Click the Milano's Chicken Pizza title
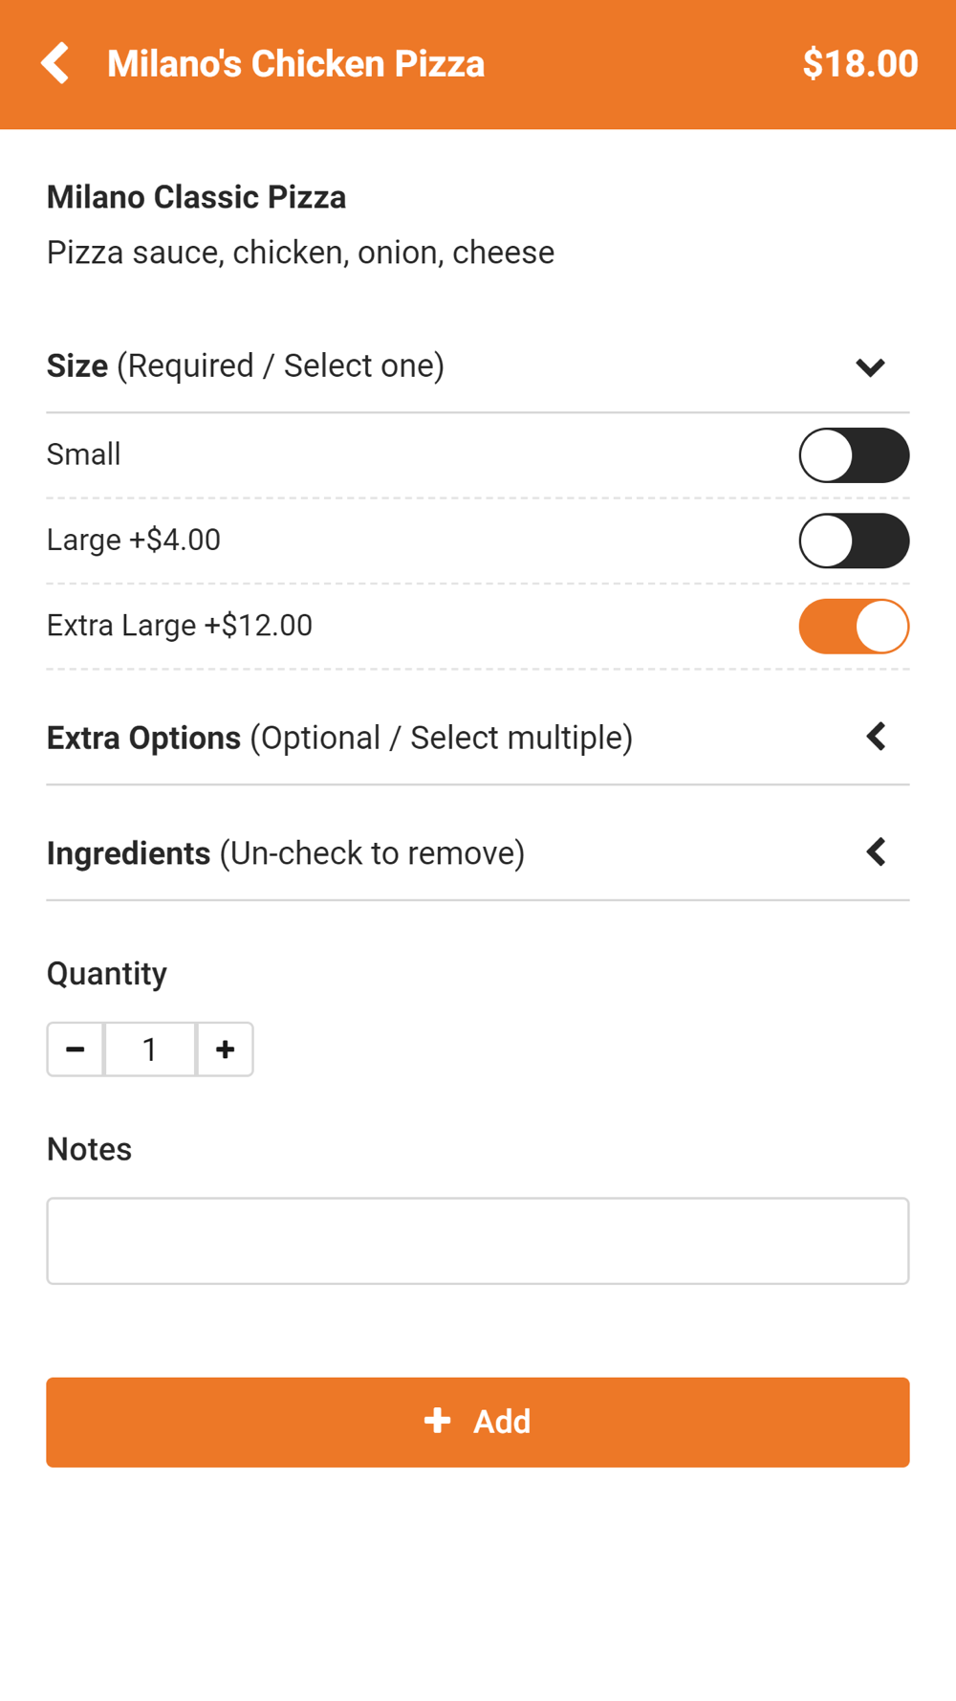The image size is (956, 1701). [x=296, y=63]
